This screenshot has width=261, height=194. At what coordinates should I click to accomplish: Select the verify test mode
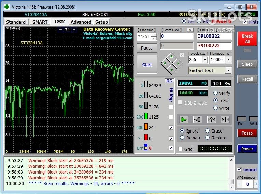click(215, 93)
